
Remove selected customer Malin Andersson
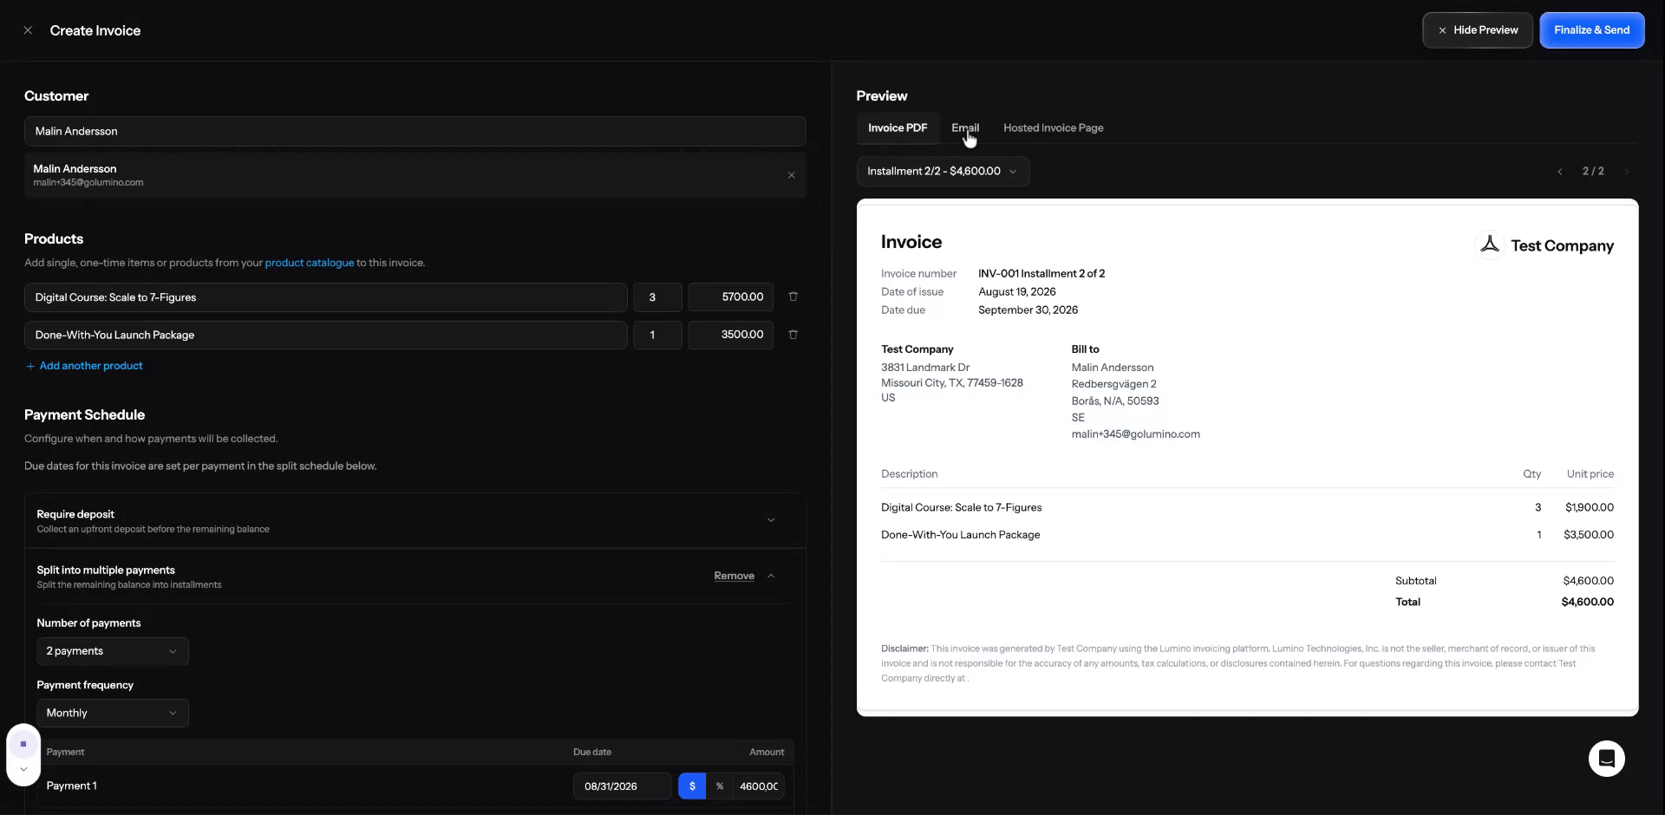click(791, 175)
